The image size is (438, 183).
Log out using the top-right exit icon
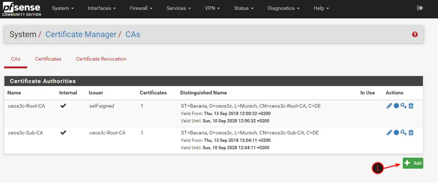[420, 8]
